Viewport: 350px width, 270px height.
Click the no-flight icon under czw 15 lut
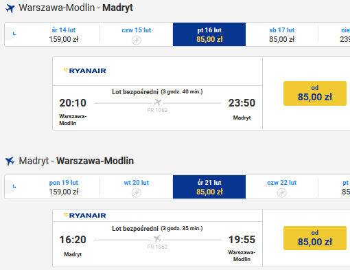[x=137, y=41]
